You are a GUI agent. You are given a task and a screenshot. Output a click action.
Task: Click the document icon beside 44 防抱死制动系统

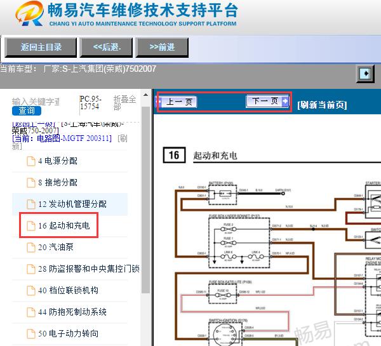pyautogui.click(x=31, y=312)
